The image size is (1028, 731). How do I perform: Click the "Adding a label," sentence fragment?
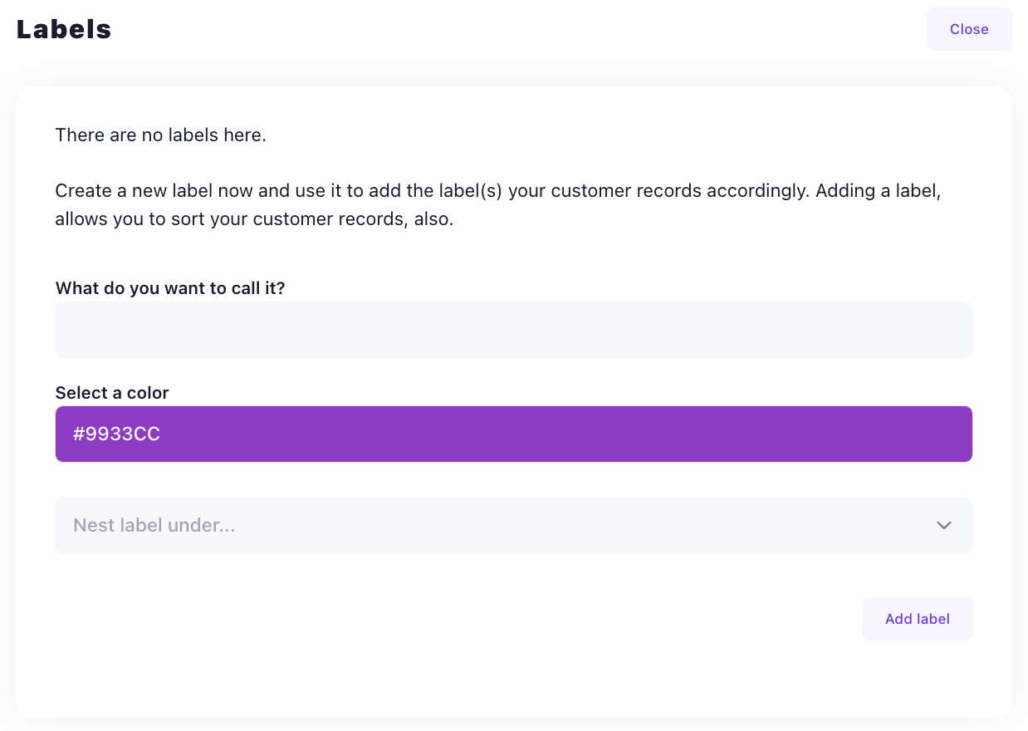[x=878, y=190]
